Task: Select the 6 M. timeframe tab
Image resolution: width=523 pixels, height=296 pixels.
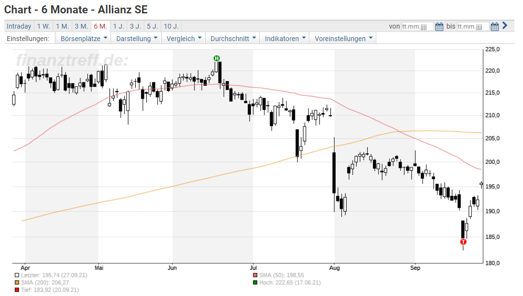Action: (100, 26)
